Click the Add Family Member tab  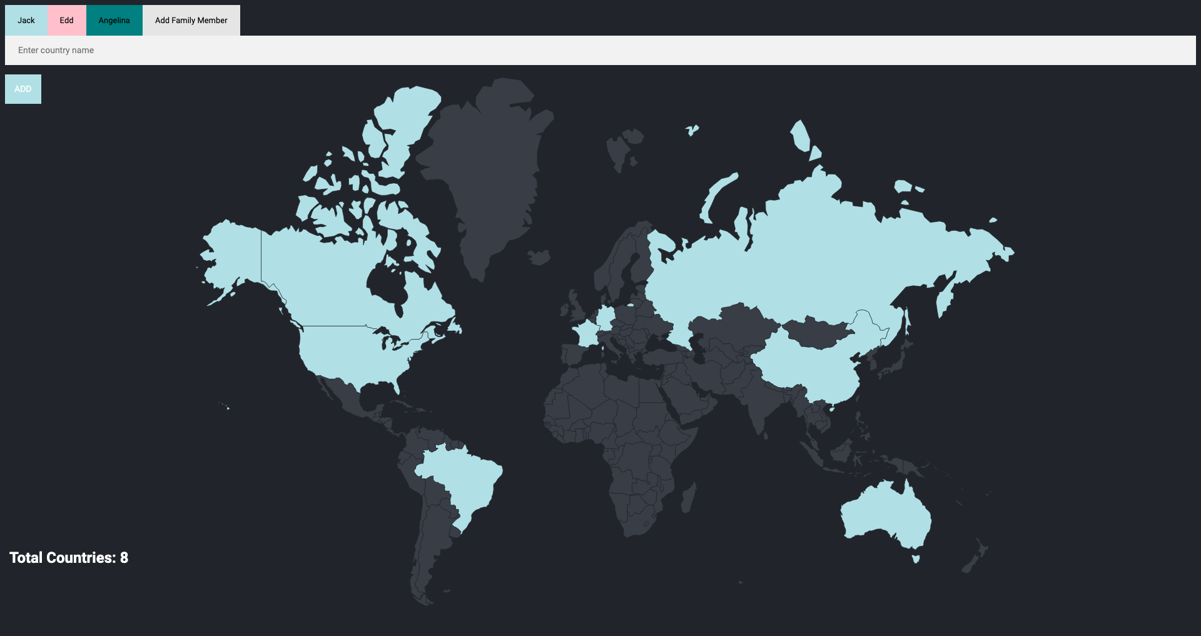click(191, 21)
